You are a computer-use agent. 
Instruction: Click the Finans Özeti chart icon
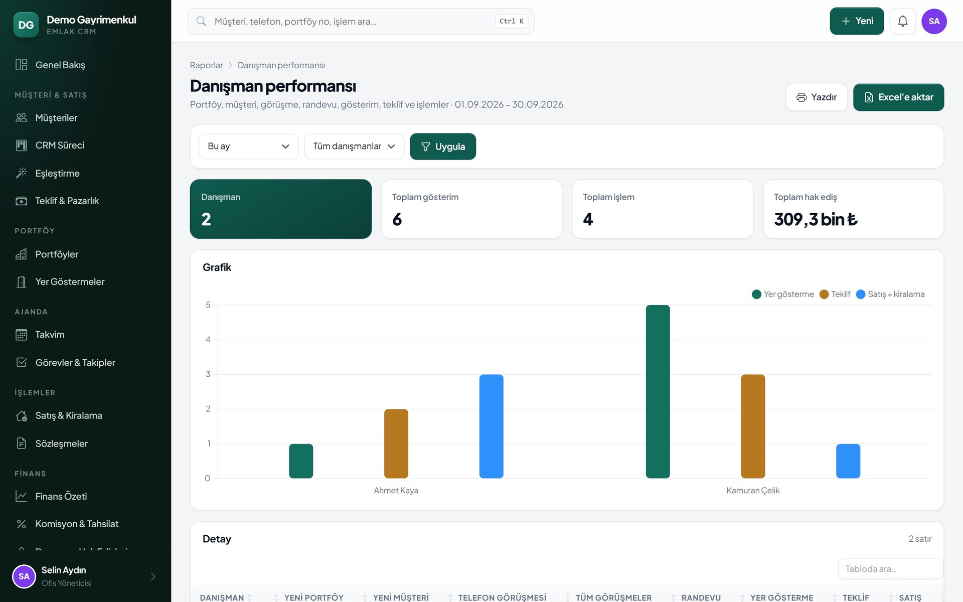21,496
